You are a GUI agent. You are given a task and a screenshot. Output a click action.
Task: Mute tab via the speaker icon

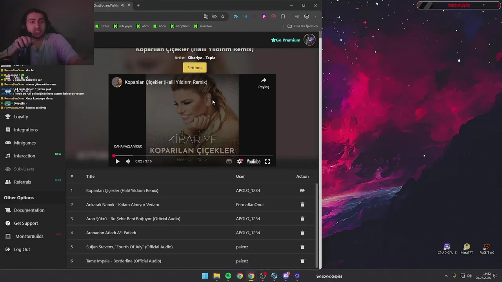pos(123,5)
